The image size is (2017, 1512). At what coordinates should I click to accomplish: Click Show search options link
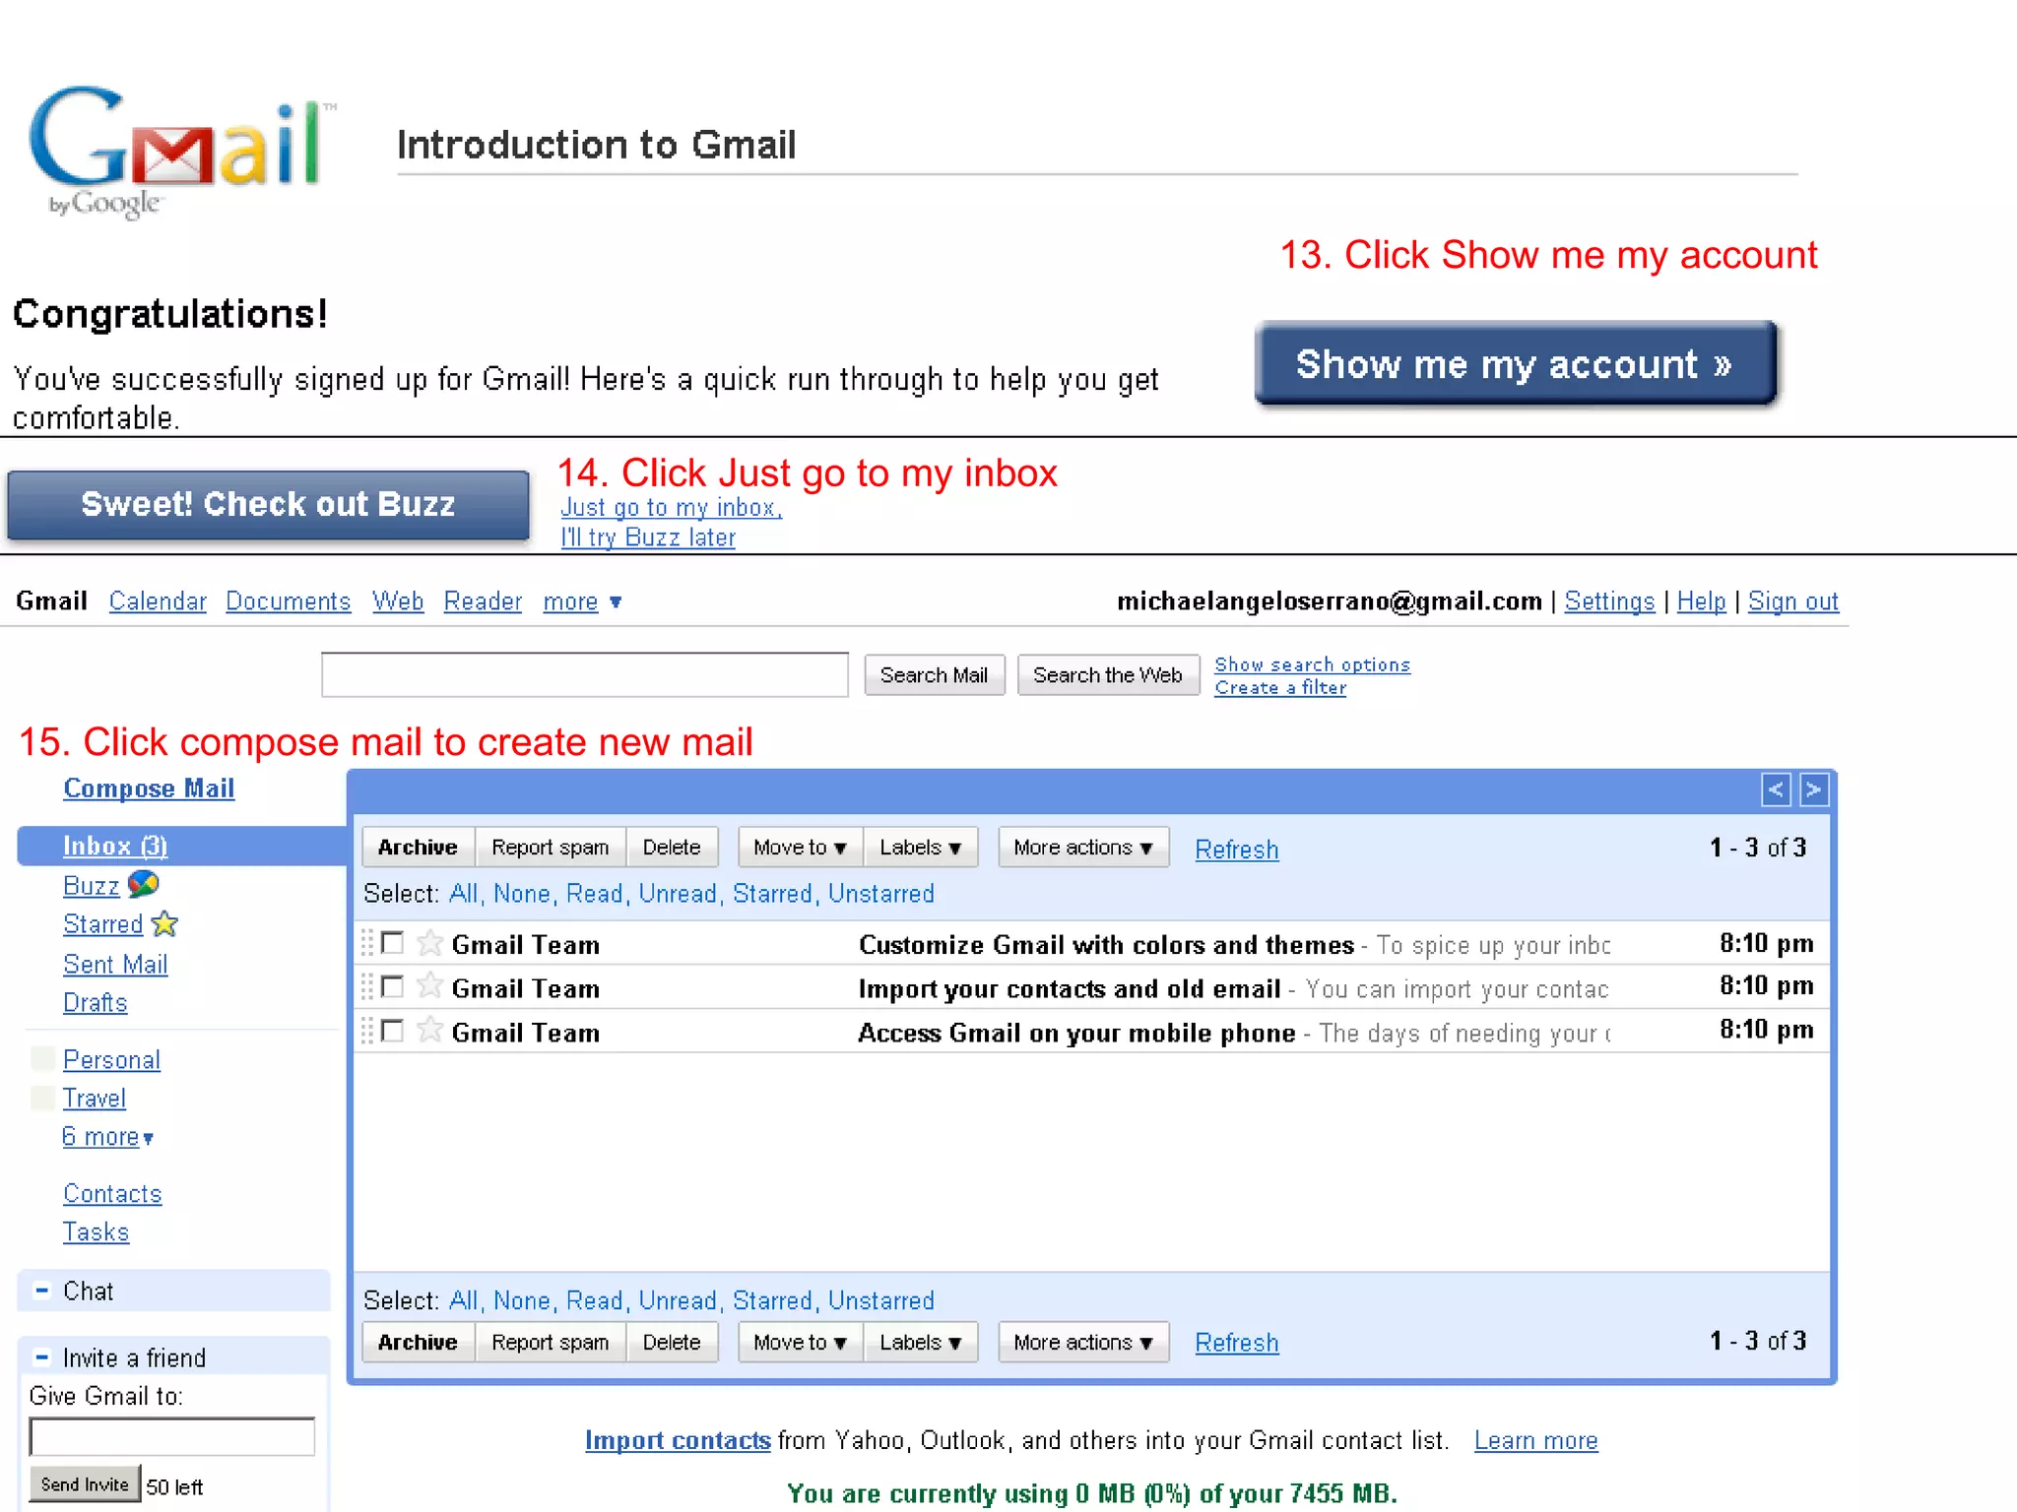(1312, 664)
